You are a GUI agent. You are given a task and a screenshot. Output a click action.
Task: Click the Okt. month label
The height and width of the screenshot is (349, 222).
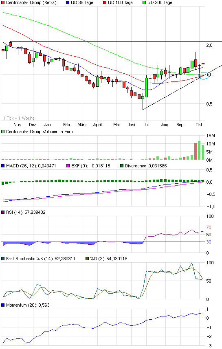200,125
